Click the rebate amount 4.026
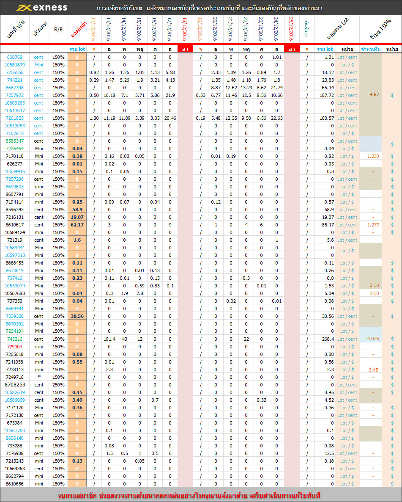The image size is (402, 502). pos(373,339)
